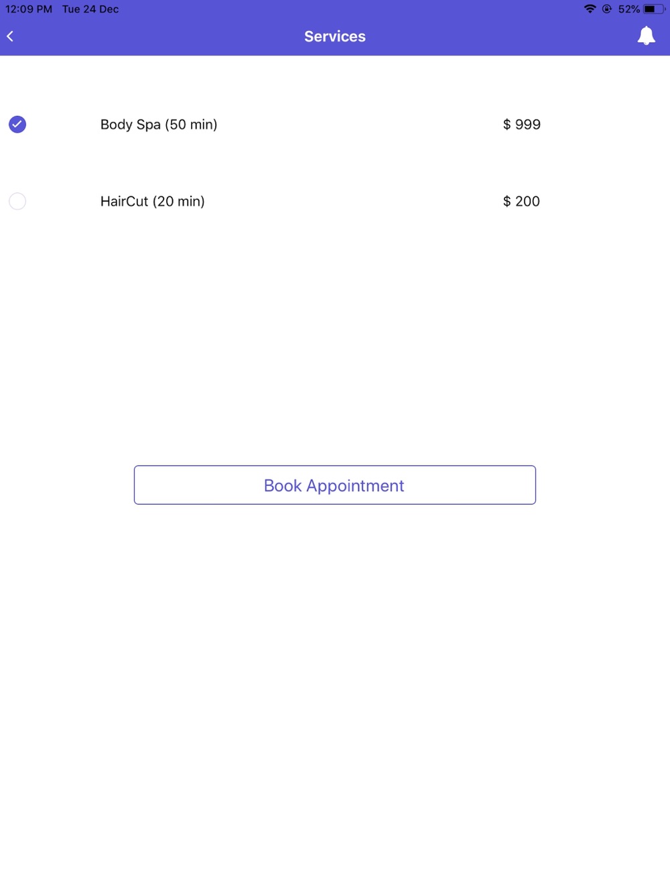Click the 200 amount for HairCut

527,201
